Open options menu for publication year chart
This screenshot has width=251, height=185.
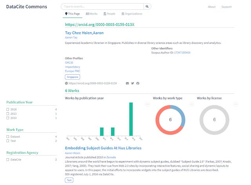coord(147,104)
